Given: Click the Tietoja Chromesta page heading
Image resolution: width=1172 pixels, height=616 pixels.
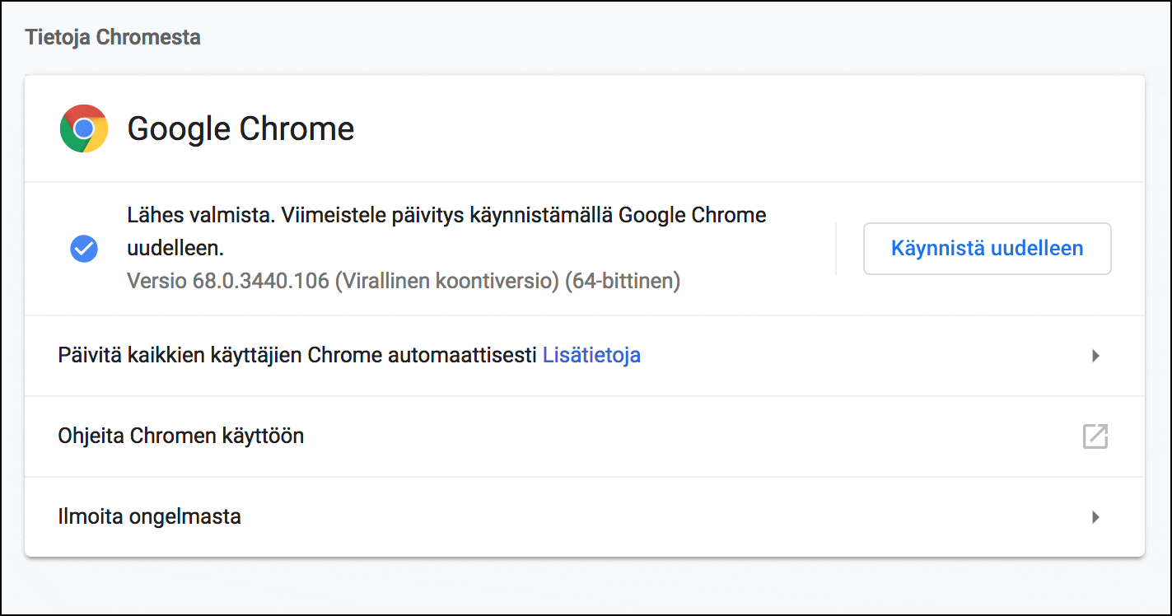Looking at the screenshot, I should (x=113, y=37).
